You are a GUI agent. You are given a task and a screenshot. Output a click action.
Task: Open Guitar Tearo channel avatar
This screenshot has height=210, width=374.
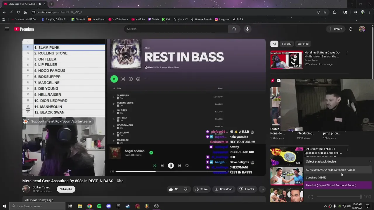(26, 189)
